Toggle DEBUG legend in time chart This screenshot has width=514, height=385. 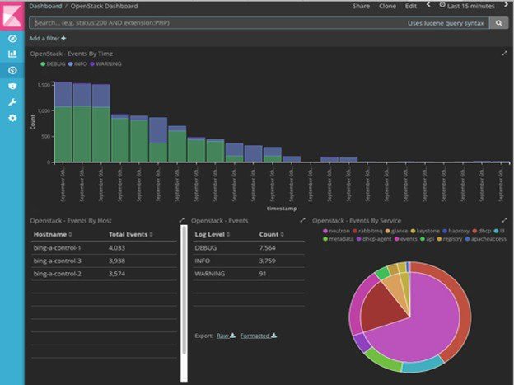tap(53, 64)
